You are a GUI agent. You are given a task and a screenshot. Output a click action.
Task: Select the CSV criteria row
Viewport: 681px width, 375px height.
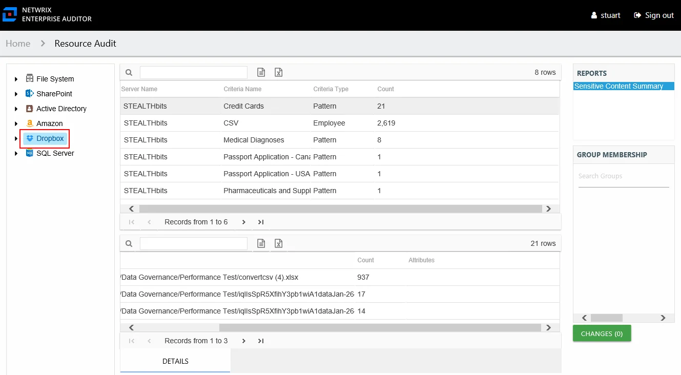click(339, 123)
